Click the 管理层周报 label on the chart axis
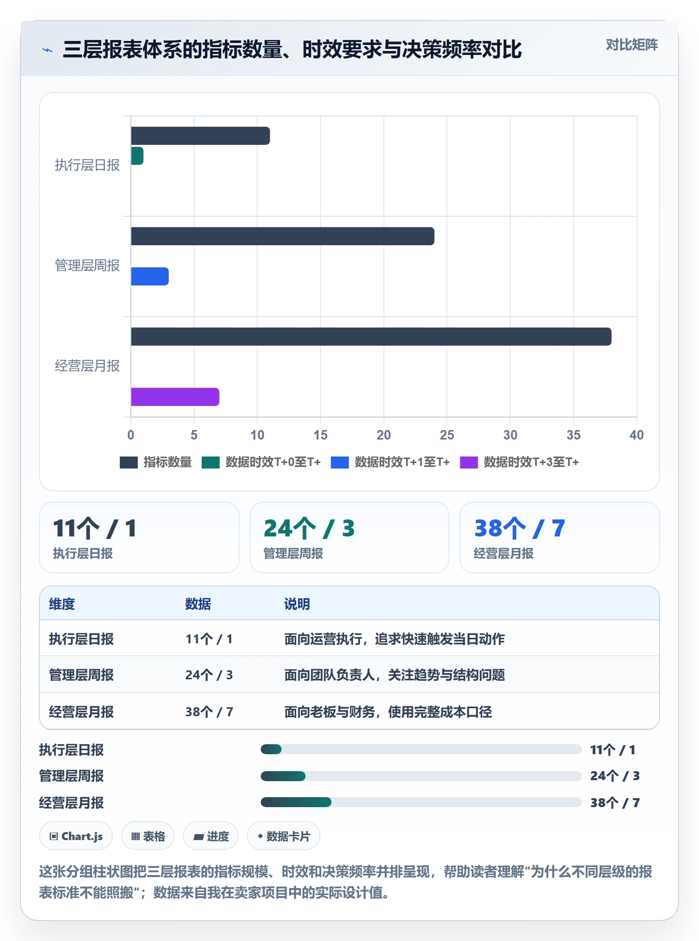Image resolution: width=699 pixels, height=941 pixels. 87,266
